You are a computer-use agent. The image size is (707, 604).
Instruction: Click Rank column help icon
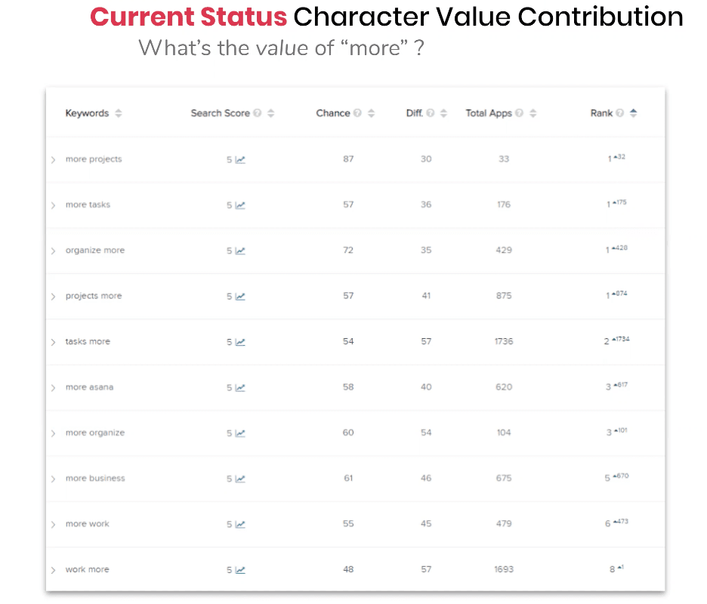(x=620, y=113)
